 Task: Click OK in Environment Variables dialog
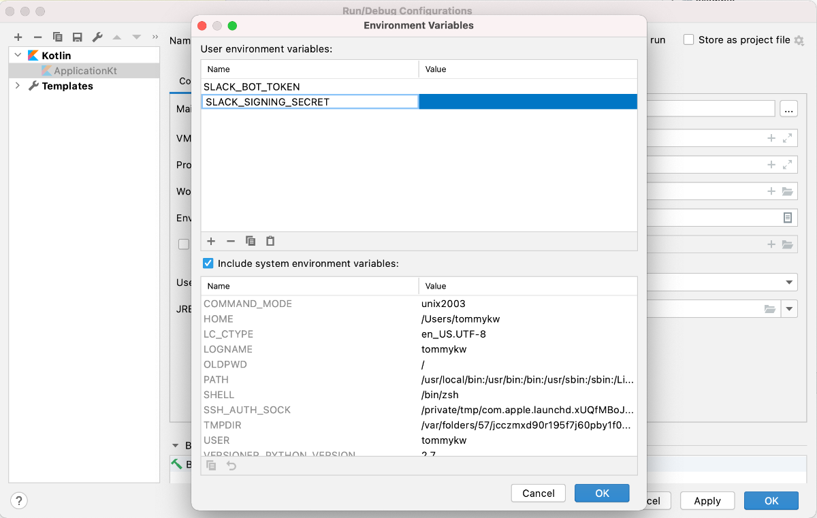point(602,493)
